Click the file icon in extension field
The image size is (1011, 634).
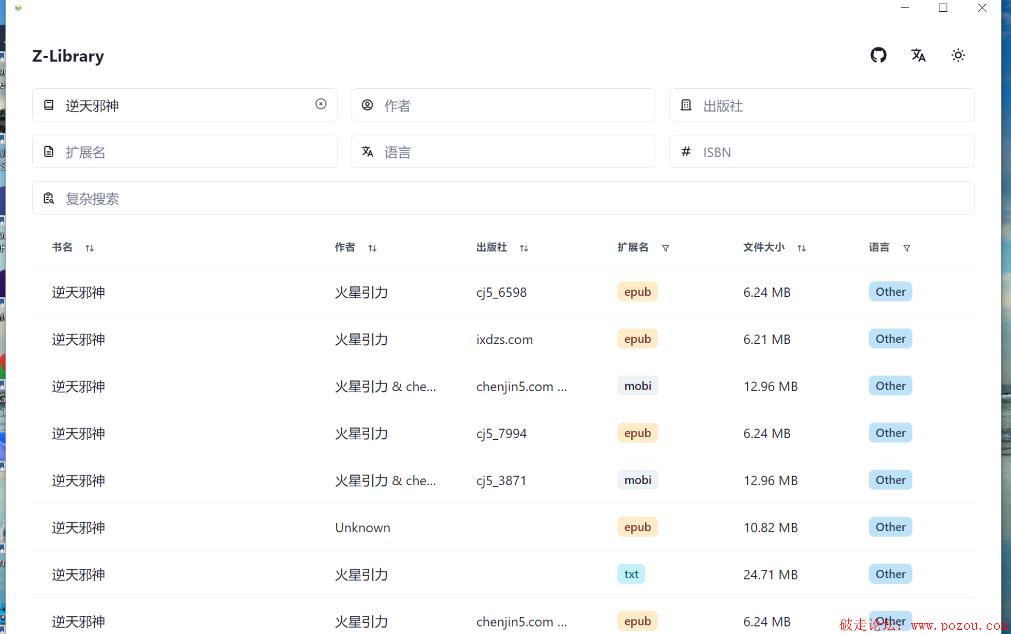(49, 151)
